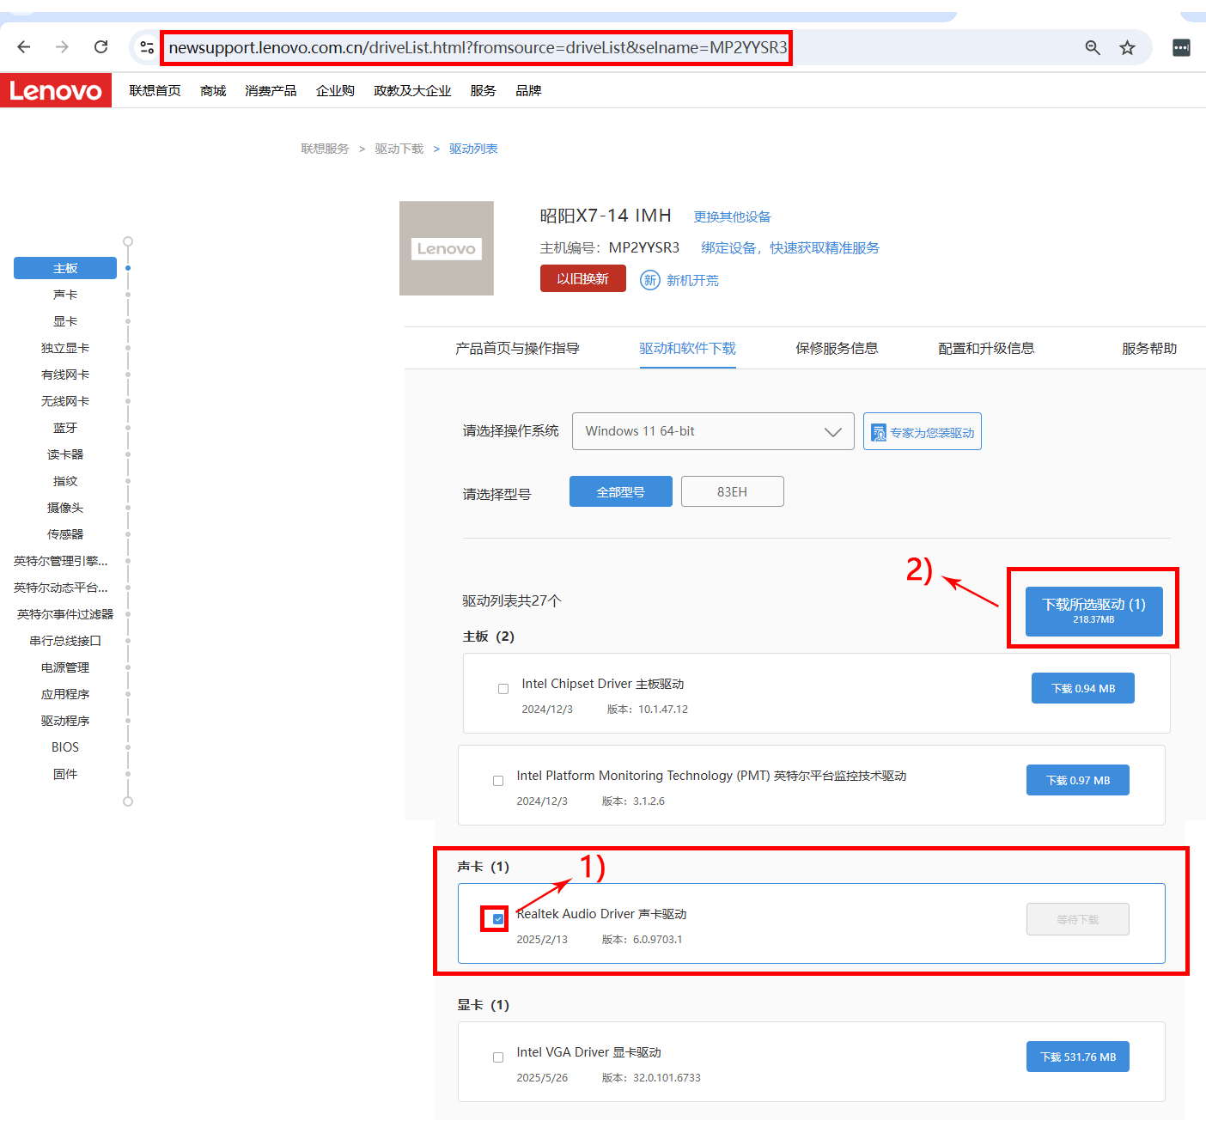Viewport: 1206px width, 1121px height.
Task: Jump to 传感器 in sidebar
Action: coord(65,534)
